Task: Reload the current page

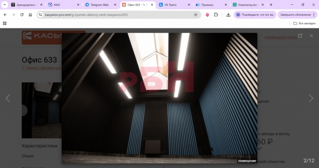Action: 22,14
